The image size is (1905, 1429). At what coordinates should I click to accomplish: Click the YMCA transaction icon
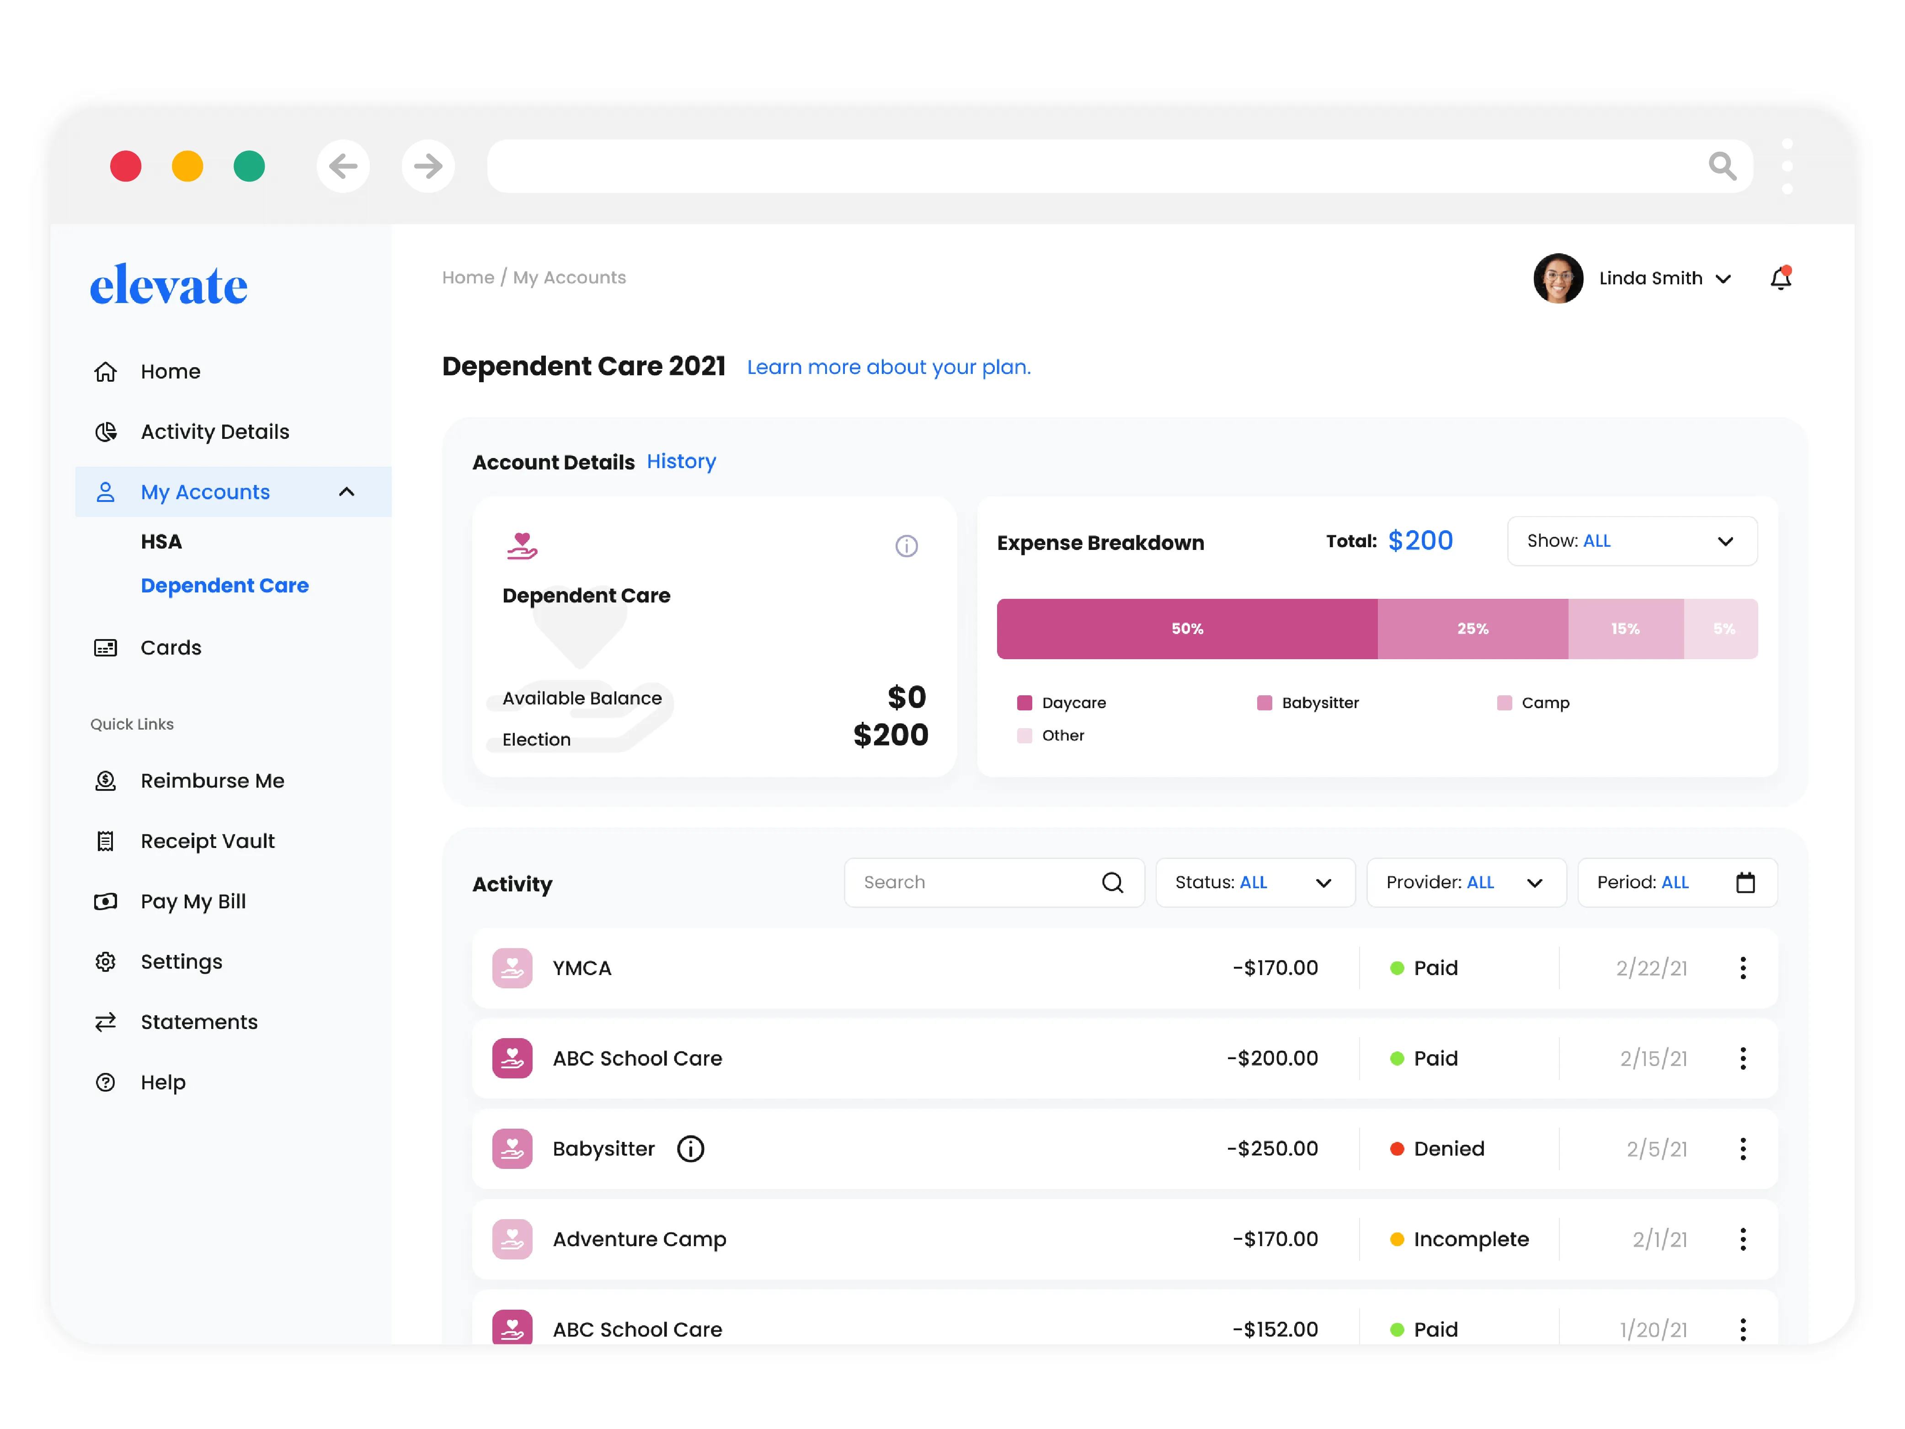(512, 968)
